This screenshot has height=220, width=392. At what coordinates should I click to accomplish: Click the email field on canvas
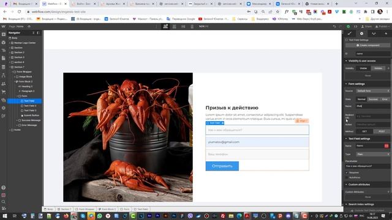pos(257,142)
